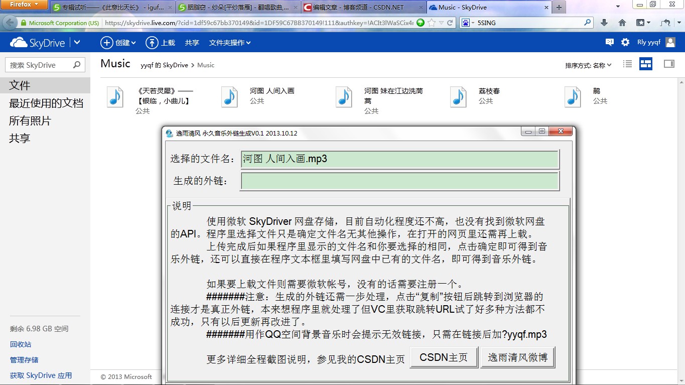The width and height of the screenshot is (685, 385).
Task: Select the 《天若灵犀》 music file icon
Action: [115, 97]
